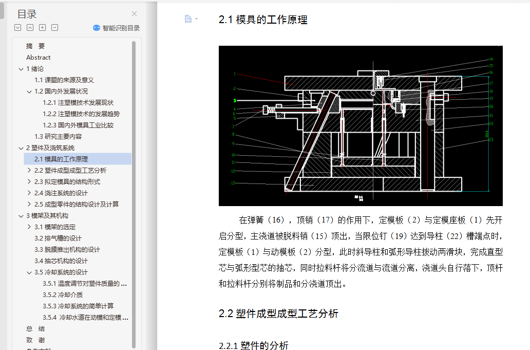Click the paragraph beginning 在弹簧（16）
Image resolution: width=530 pixels, height=350 pixels.
(361, 252)
